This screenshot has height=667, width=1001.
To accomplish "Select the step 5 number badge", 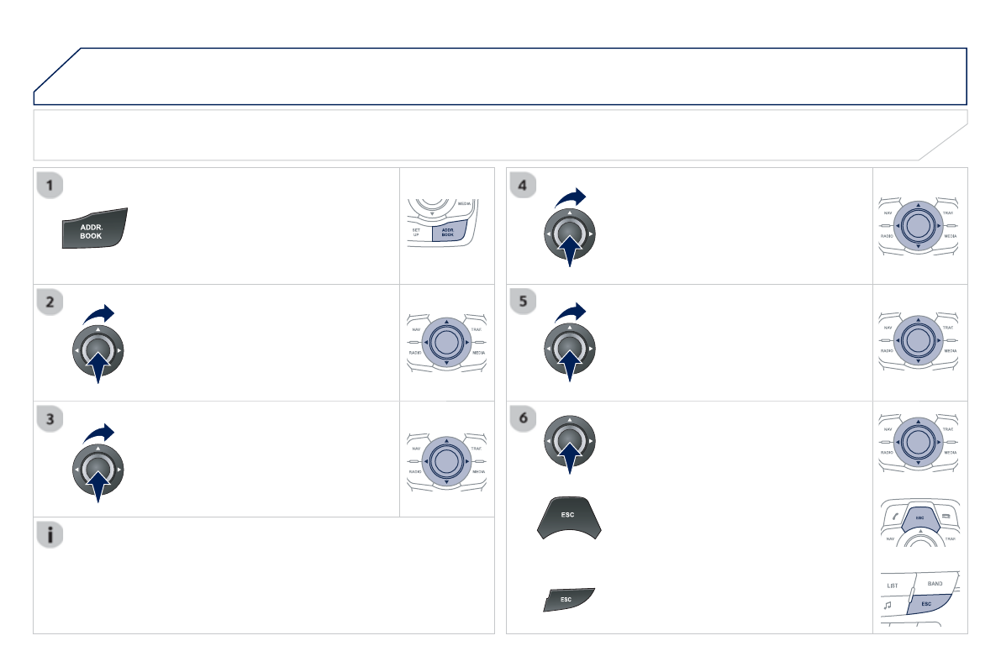I will [x=524, y=302].
